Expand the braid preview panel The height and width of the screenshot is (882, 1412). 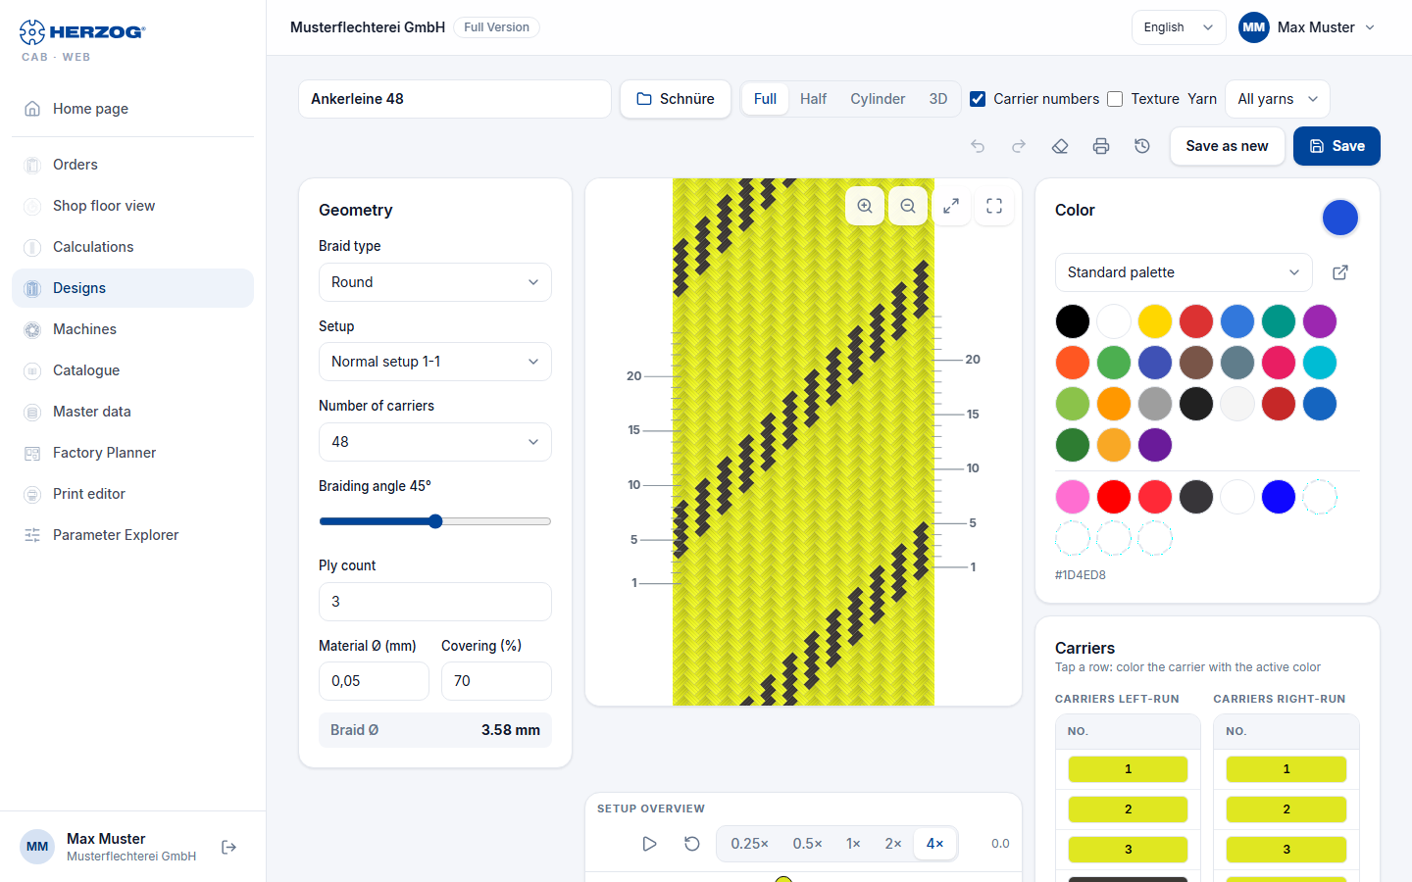coord(951,206)
